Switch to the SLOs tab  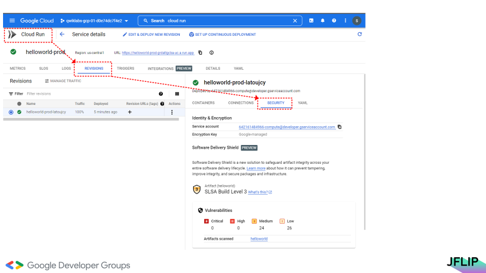[x=44, y=69]
